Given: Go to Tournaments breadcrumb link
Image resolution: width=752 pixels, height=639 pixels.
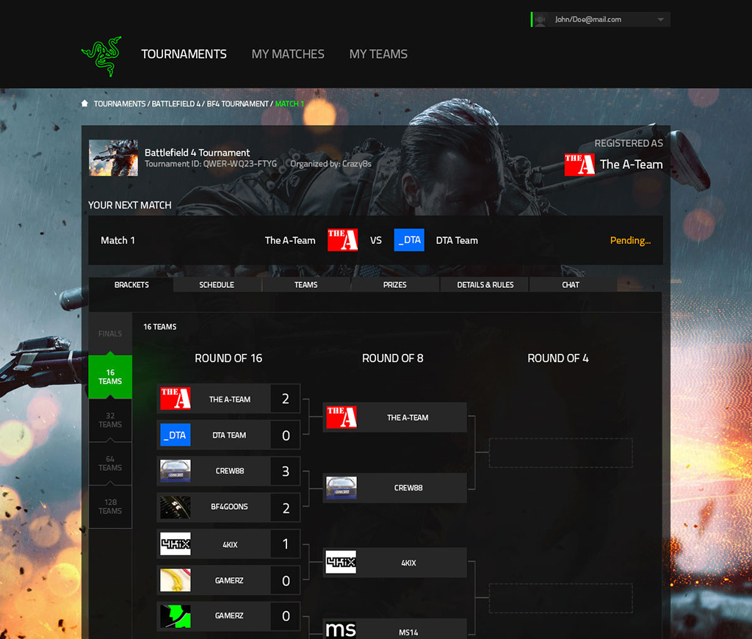Looking at the screenshot, I should click(120, 104).
